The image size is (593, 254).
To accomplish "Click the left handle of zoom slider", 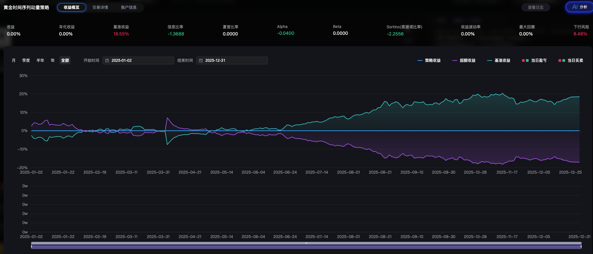I will click(x=32, y=247).
